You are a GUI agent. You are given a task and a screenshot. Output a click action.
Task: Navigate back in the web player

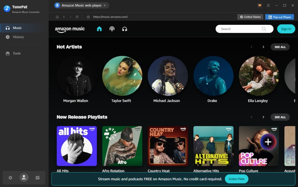tap(64, 17)
